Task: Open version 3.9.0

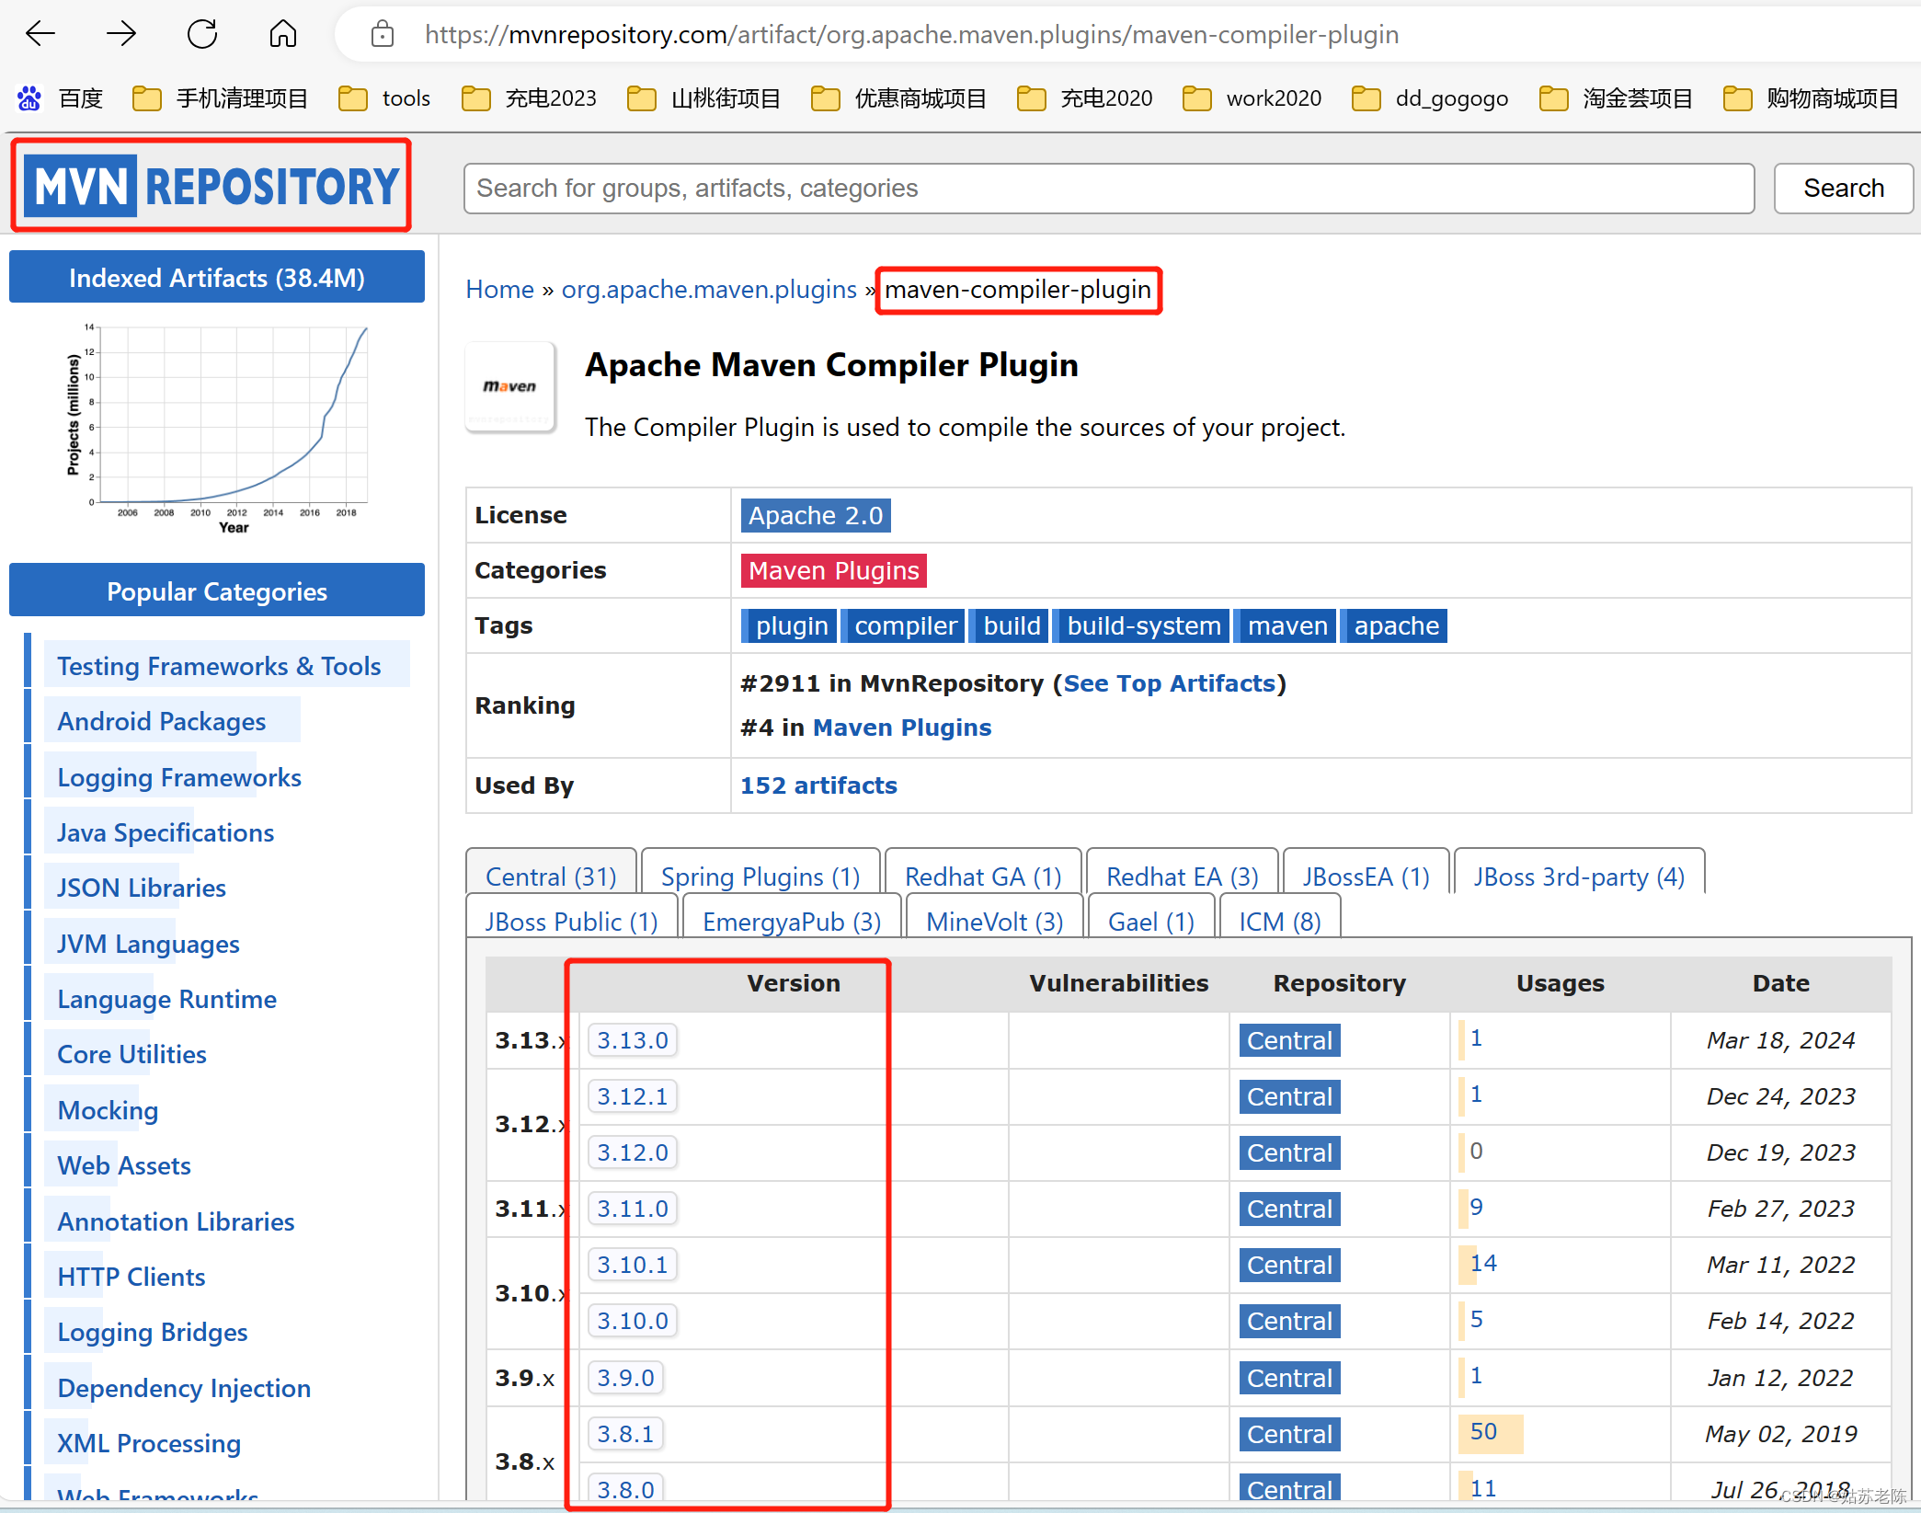Action: 625,1378
